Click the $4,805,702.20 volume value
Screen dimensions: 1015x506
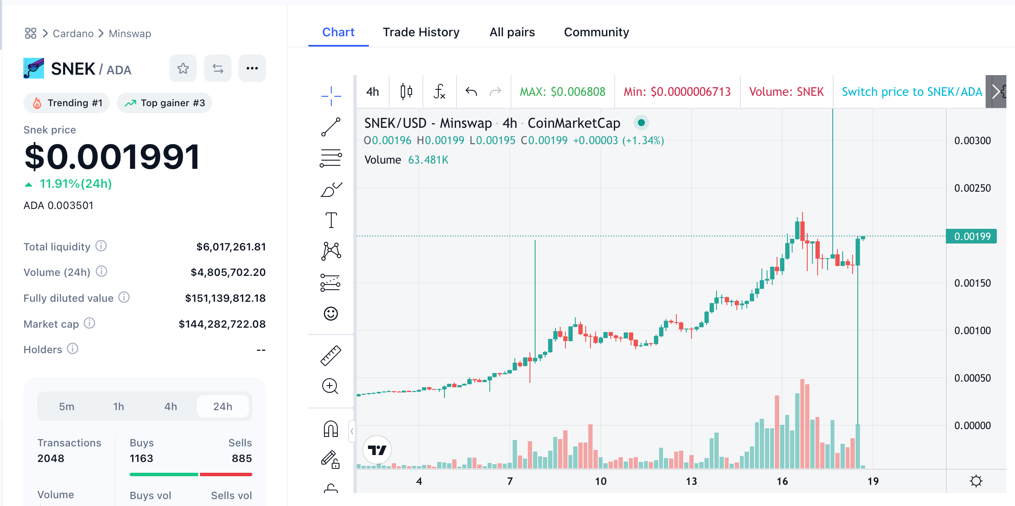(228, 272)
